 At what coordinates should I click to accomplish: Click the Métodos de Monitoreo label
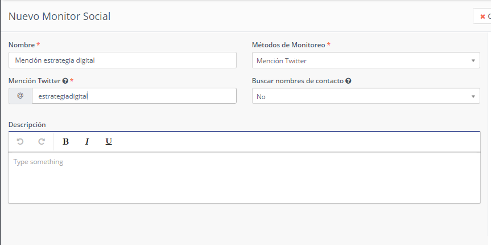[287, 44]
